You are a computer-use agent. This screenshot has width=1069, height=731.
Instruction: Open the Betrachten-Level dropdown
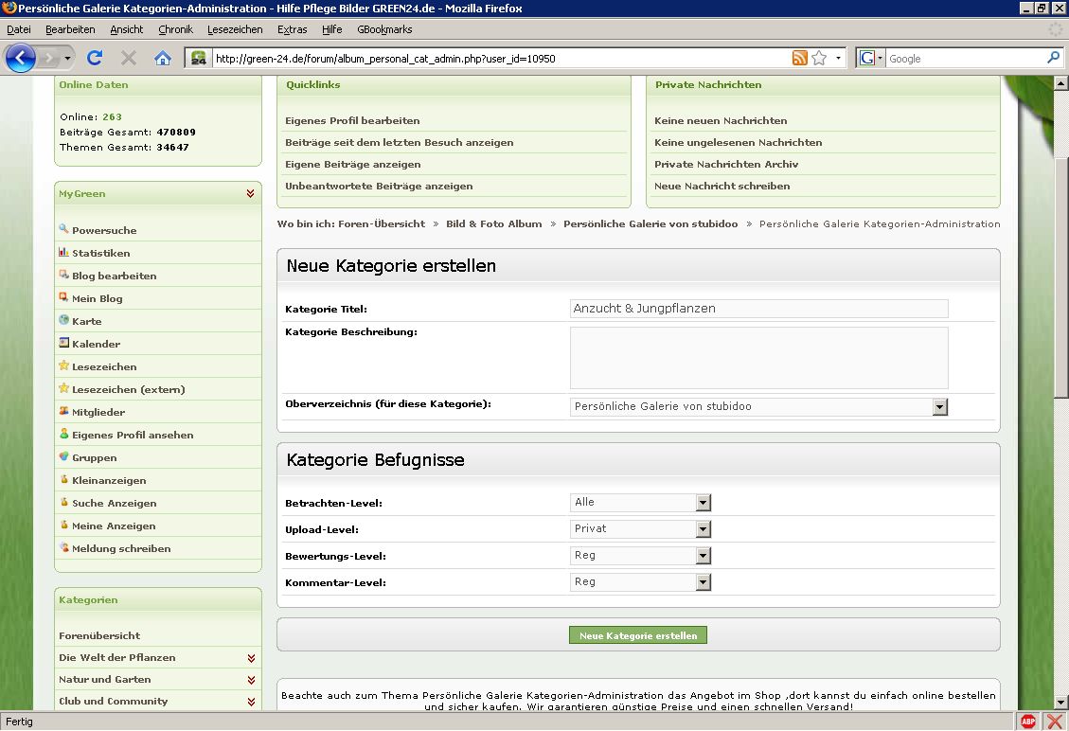coord(703,503)
